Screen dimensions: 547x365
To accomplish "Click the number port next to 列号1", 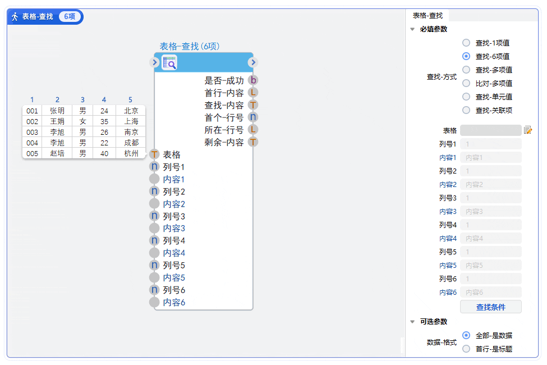I will tap(154, 166).
